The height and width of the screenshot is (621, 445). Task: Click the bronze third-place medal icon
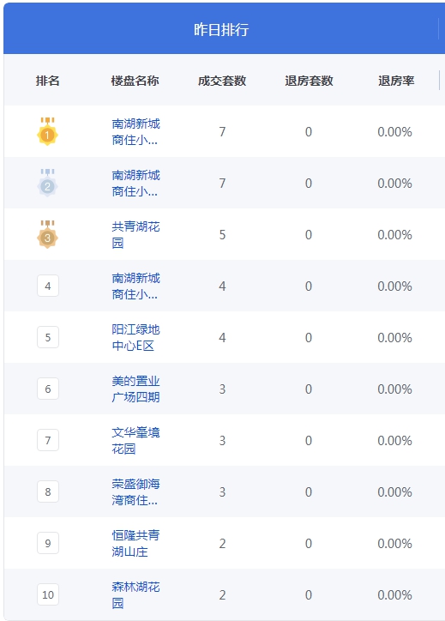(47, 234)
